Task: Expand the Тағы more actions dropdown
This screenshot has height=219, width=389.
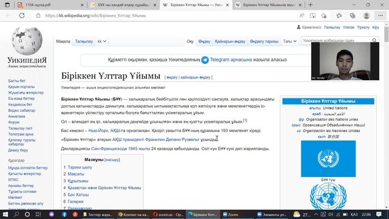Action: pyautogui.click(x=290, y=41)
